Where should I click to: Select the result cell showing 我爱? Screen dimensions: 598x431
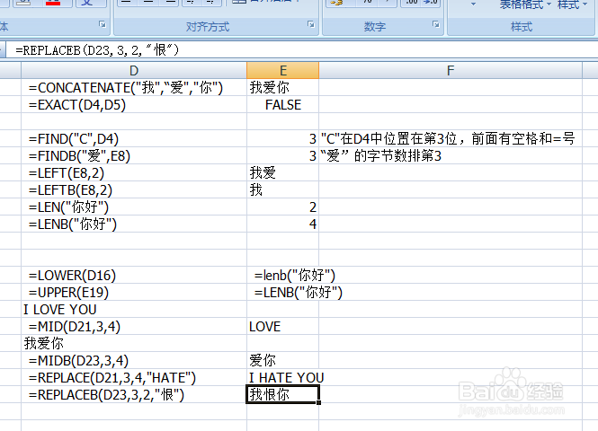[282, 173]
